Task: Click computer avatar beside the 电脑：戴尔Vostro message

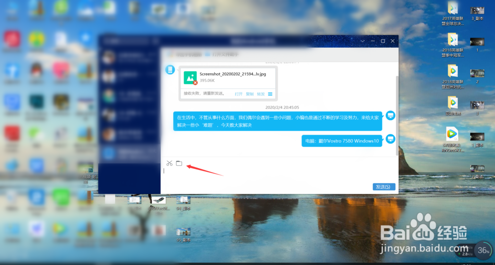Action: [391, 139]
